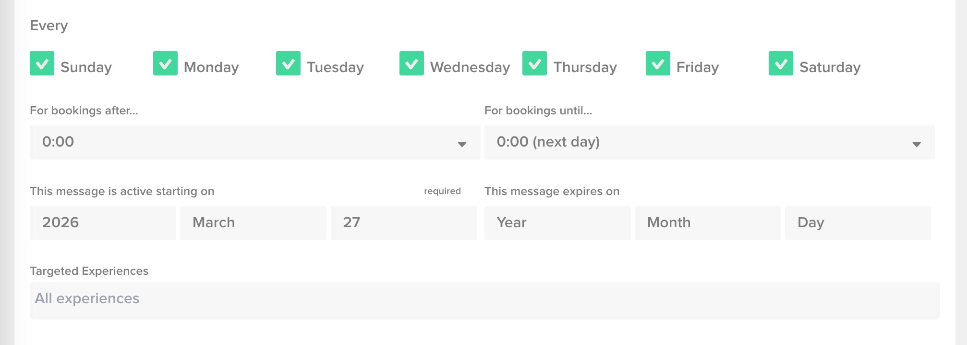Screen dimensions: 967x345
Task: Click the expiration Year field
Action: tap(557, 223)
